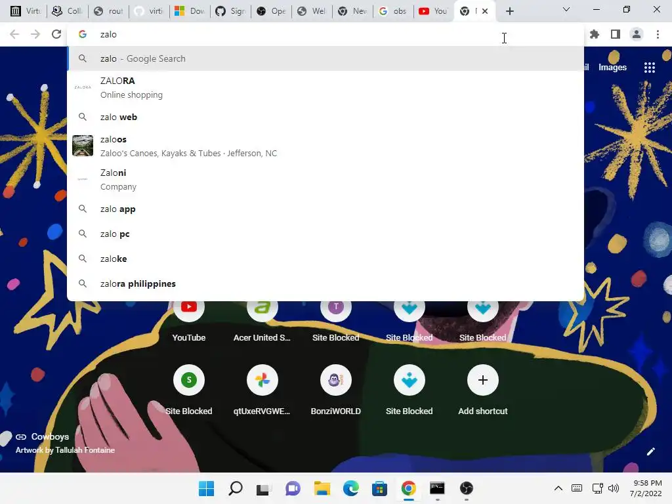Open the qtUxeRVGWE... shortcut
672x504 pixels.
pos(262,388)
